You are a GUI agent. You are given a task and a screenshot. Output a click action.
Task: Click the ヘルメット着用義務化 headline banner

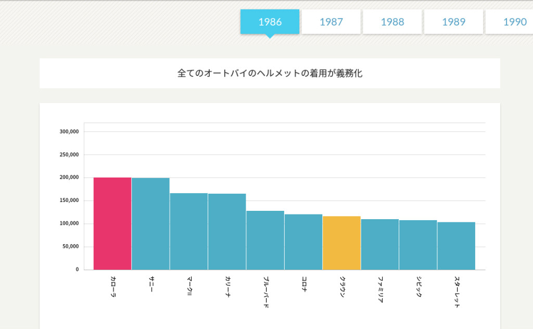(x=270, y=73)
